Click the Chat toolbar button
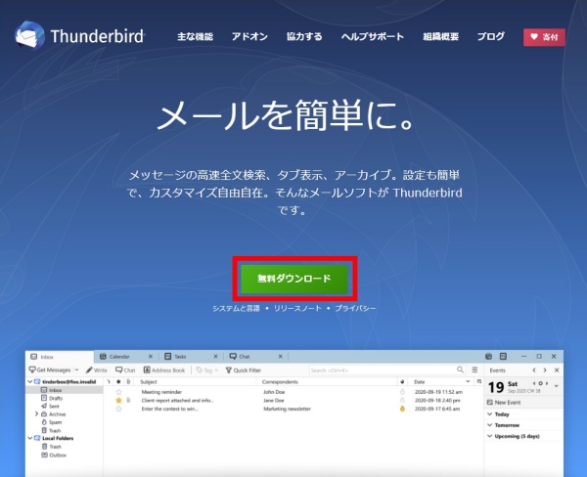This screenshot has height=477, width=587. [125, 370]
